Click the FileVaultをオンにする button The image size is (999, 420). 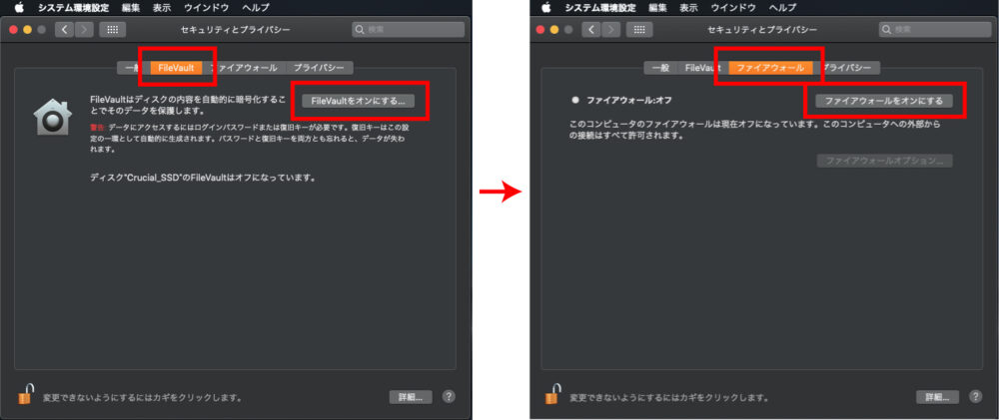(x=359, y=101)
